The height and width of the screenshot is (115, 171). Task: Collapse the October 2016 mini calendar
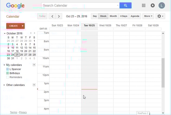click(x=5, y=33)
